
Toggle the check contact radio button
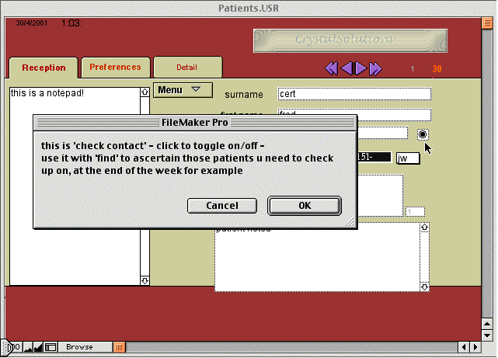423,134
